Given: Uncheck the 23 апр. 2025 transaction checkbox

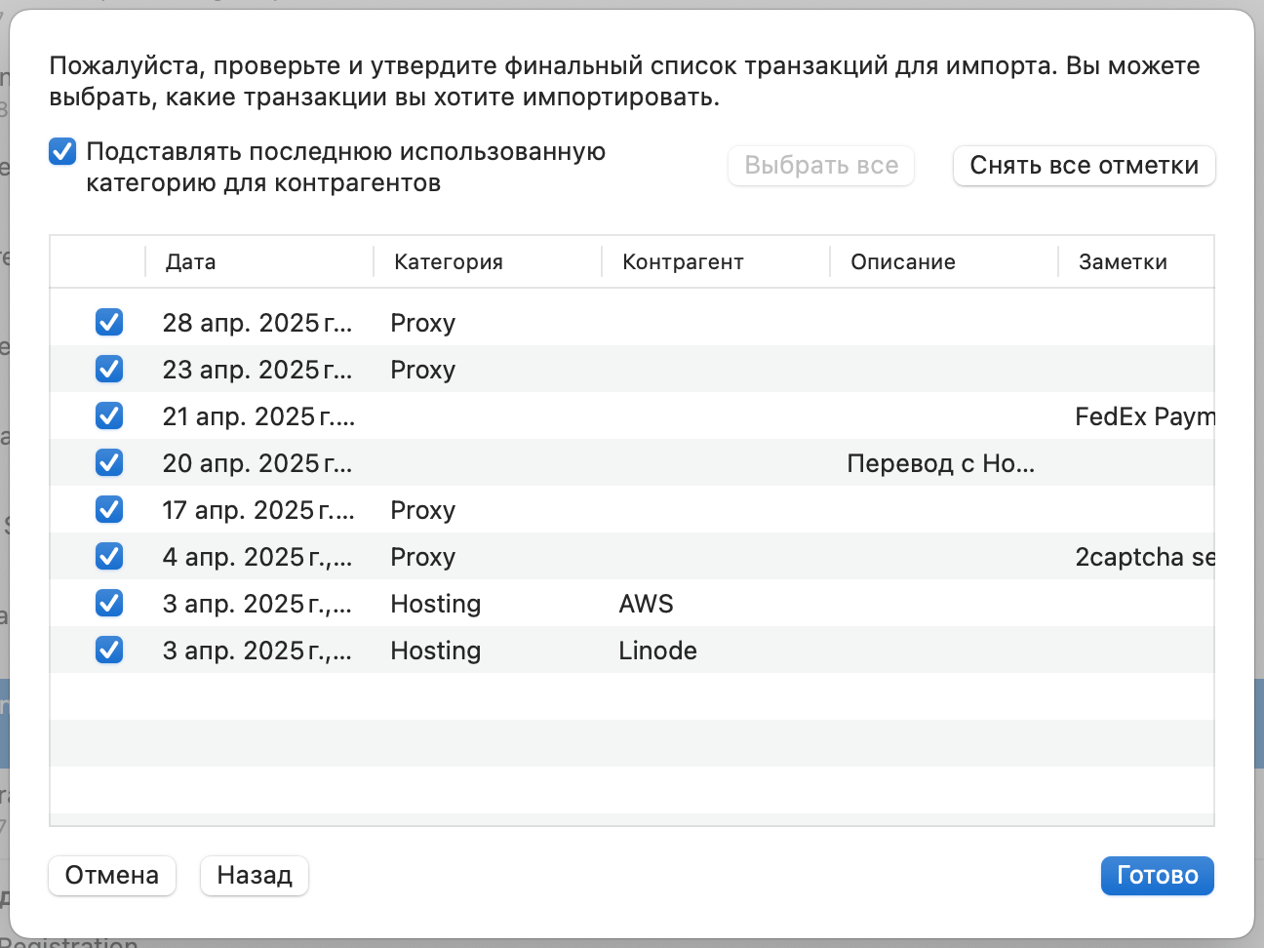Looking at the screenshot, I should pyautogui.click(x=109, y=369).
